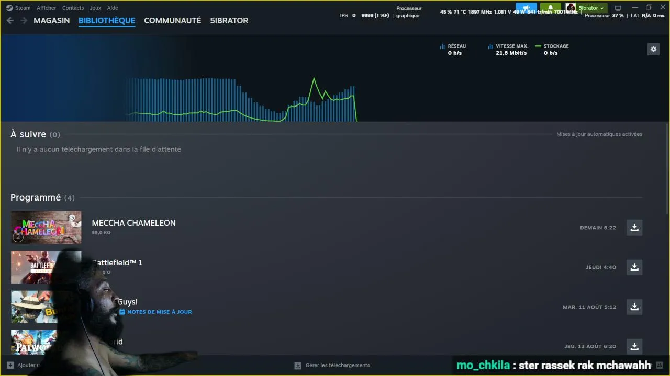This screenshot has width=670, height=376.
Task: Click the 'DEMAIN 6:22' scheduled time
Action: pyautogui.click(x=598, y=228)
